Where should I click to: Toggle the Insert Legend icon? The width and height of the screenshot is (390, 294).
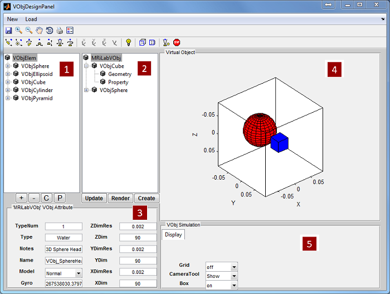(x=70, y=30)
